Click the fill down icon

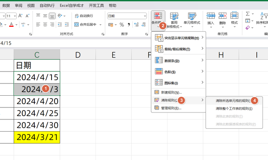click(247, 21)
